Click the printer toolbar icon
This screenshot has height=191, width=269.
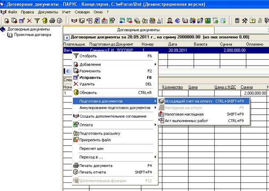pos(52,20)
